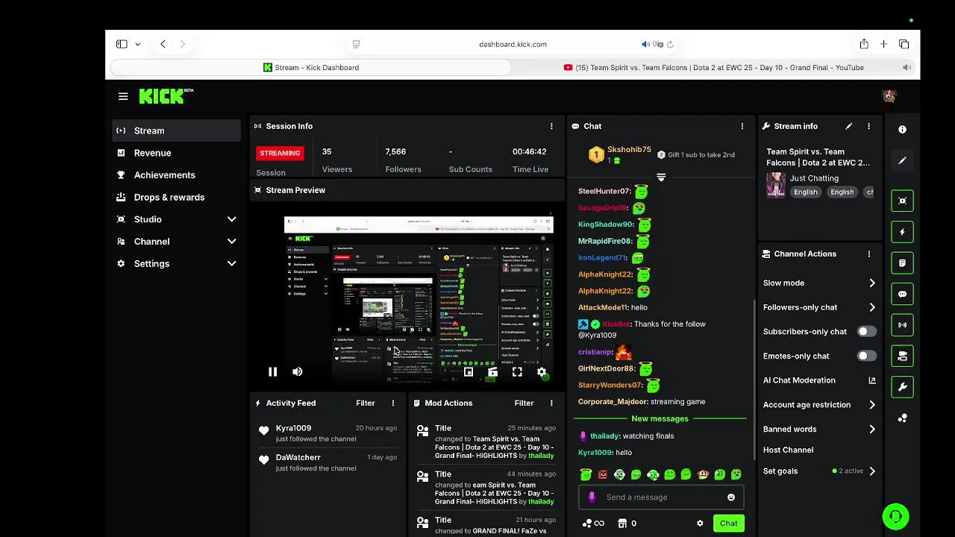Screen dimensions: 955x537
Task: Open Channel Actions three-dot menu
Action: click(868, 254)
